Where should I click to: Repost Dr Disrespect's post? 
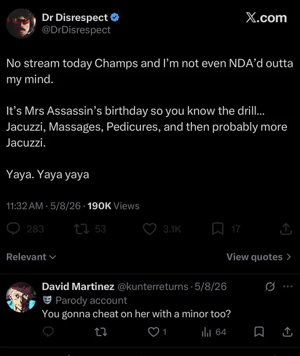coord(82,229)
